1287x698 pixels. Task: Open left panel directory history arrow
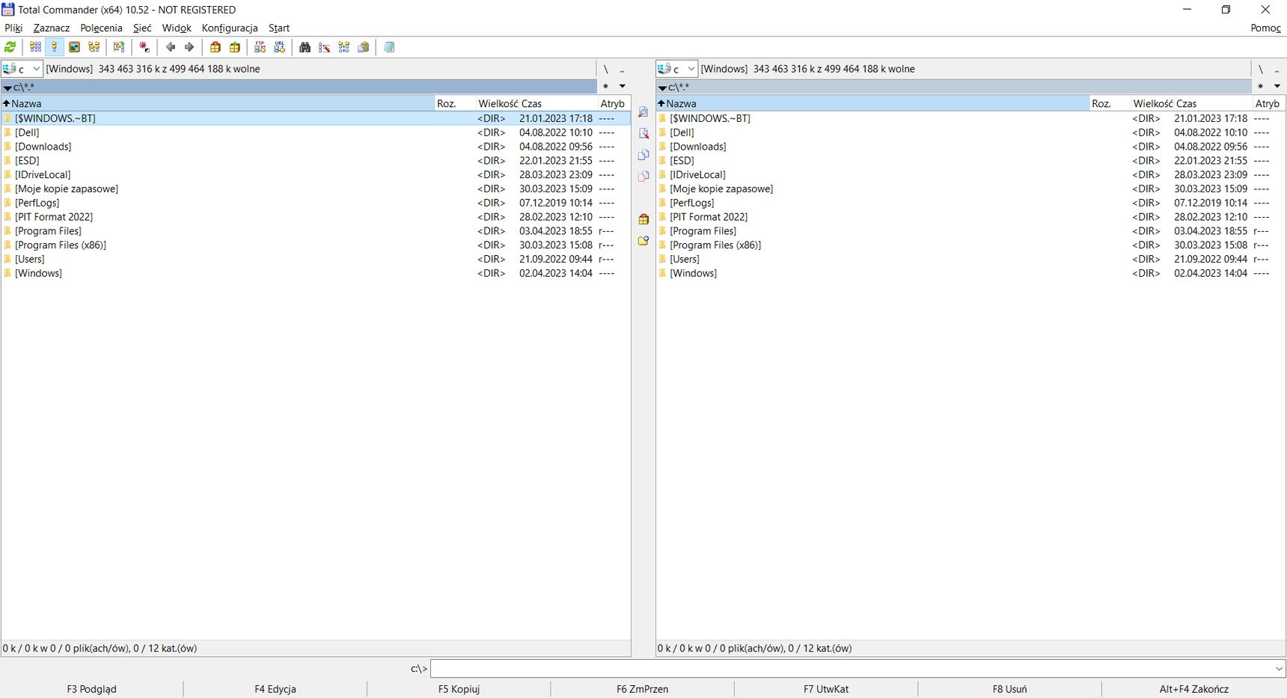pos(622,86)
